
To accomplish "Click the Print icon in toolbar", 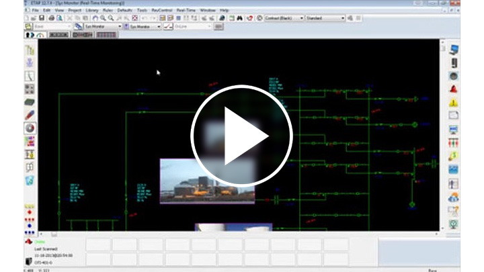I will click(x=52, y=18).
